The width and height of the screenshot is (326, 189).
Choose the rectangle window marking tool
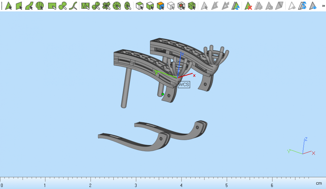(x=52, y=6)
